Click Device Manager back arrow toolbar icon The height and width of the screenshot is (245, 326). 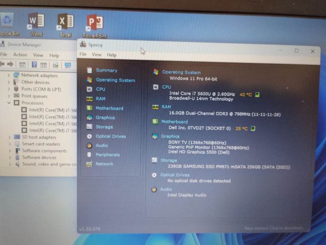click(x=3, y=64)
